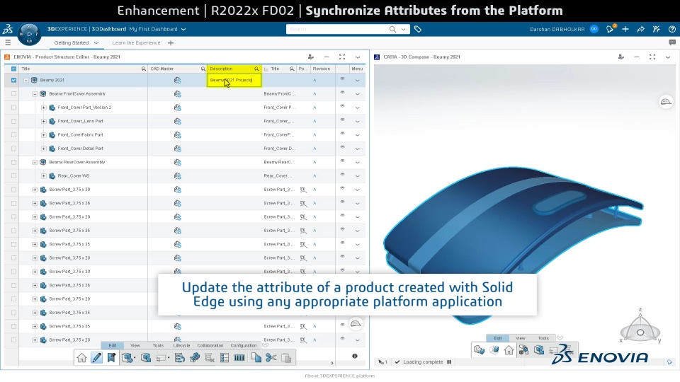Open search scope dropdown arrow
680x382 pixels.
(x=403, y=30)
